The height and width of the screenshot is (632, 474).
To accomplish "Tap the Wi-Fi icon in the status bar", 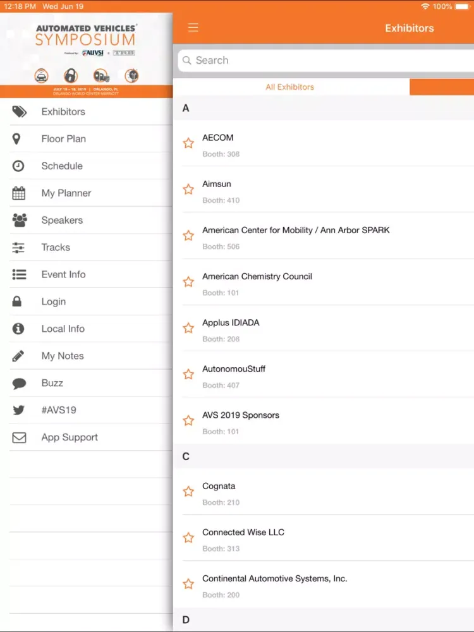I will click(425, 6).
